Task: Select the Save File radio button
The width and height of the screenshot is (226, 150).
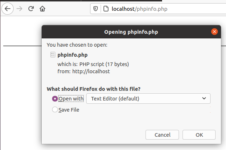Action: point(55,109)
